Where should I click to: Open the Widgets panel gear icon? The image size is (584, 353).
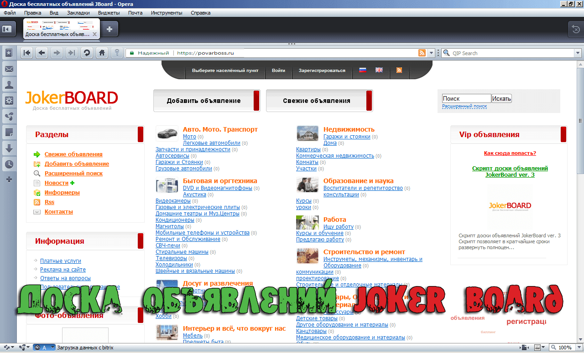pyautogui.click(x=9, y=101)
